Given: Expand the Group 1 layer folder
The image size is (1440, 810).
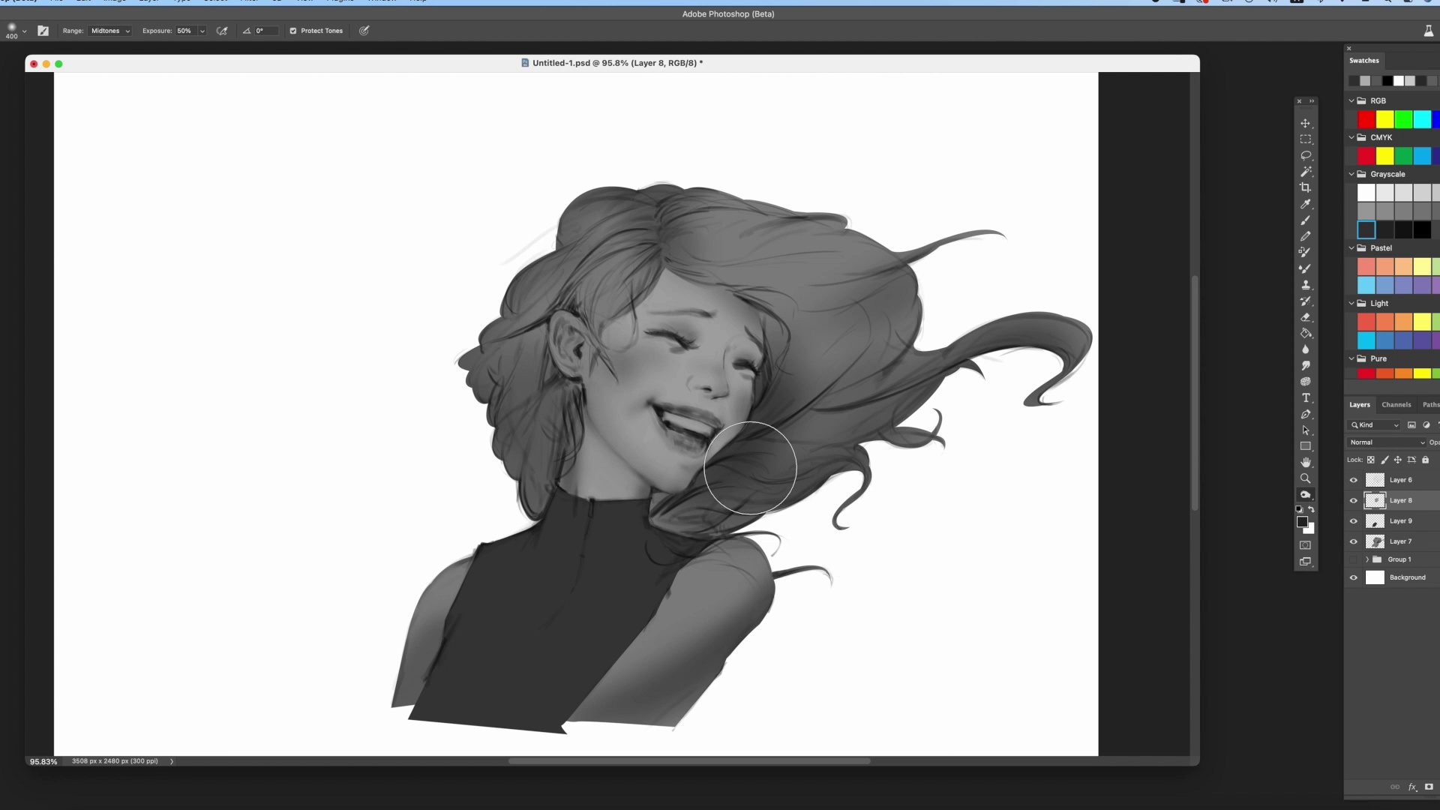Looking at the screenshot, I should click(x=1367, y=559).
